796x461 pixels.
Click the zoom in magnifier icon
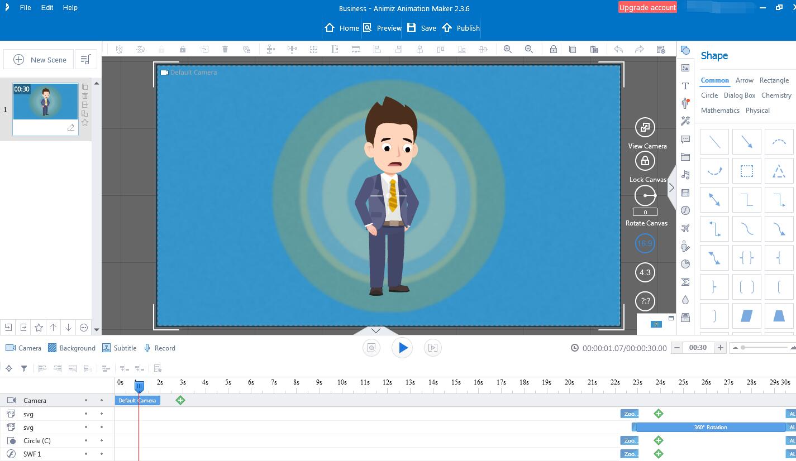(507, 49)
